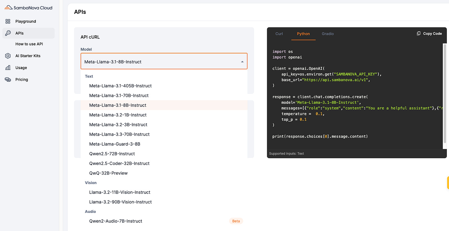Click the Model combo box field
The width and height of the screenshot is (449, 231).
coord(164,61)
